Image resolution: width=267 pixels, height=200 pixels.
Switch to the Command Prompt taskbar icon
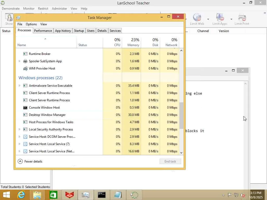point(102,195)
